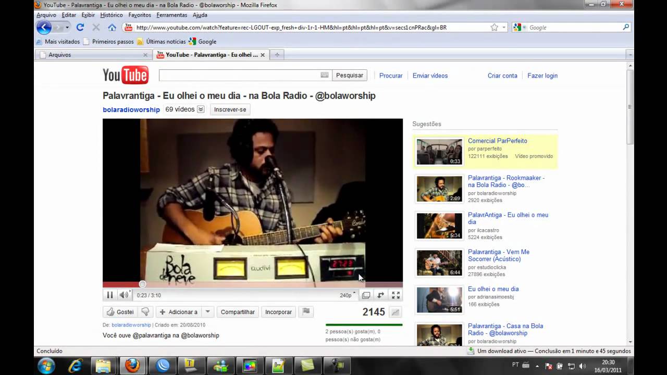
Task: Close the YouTube Palavrantiga tab
Action: click(x=263, y=55)
